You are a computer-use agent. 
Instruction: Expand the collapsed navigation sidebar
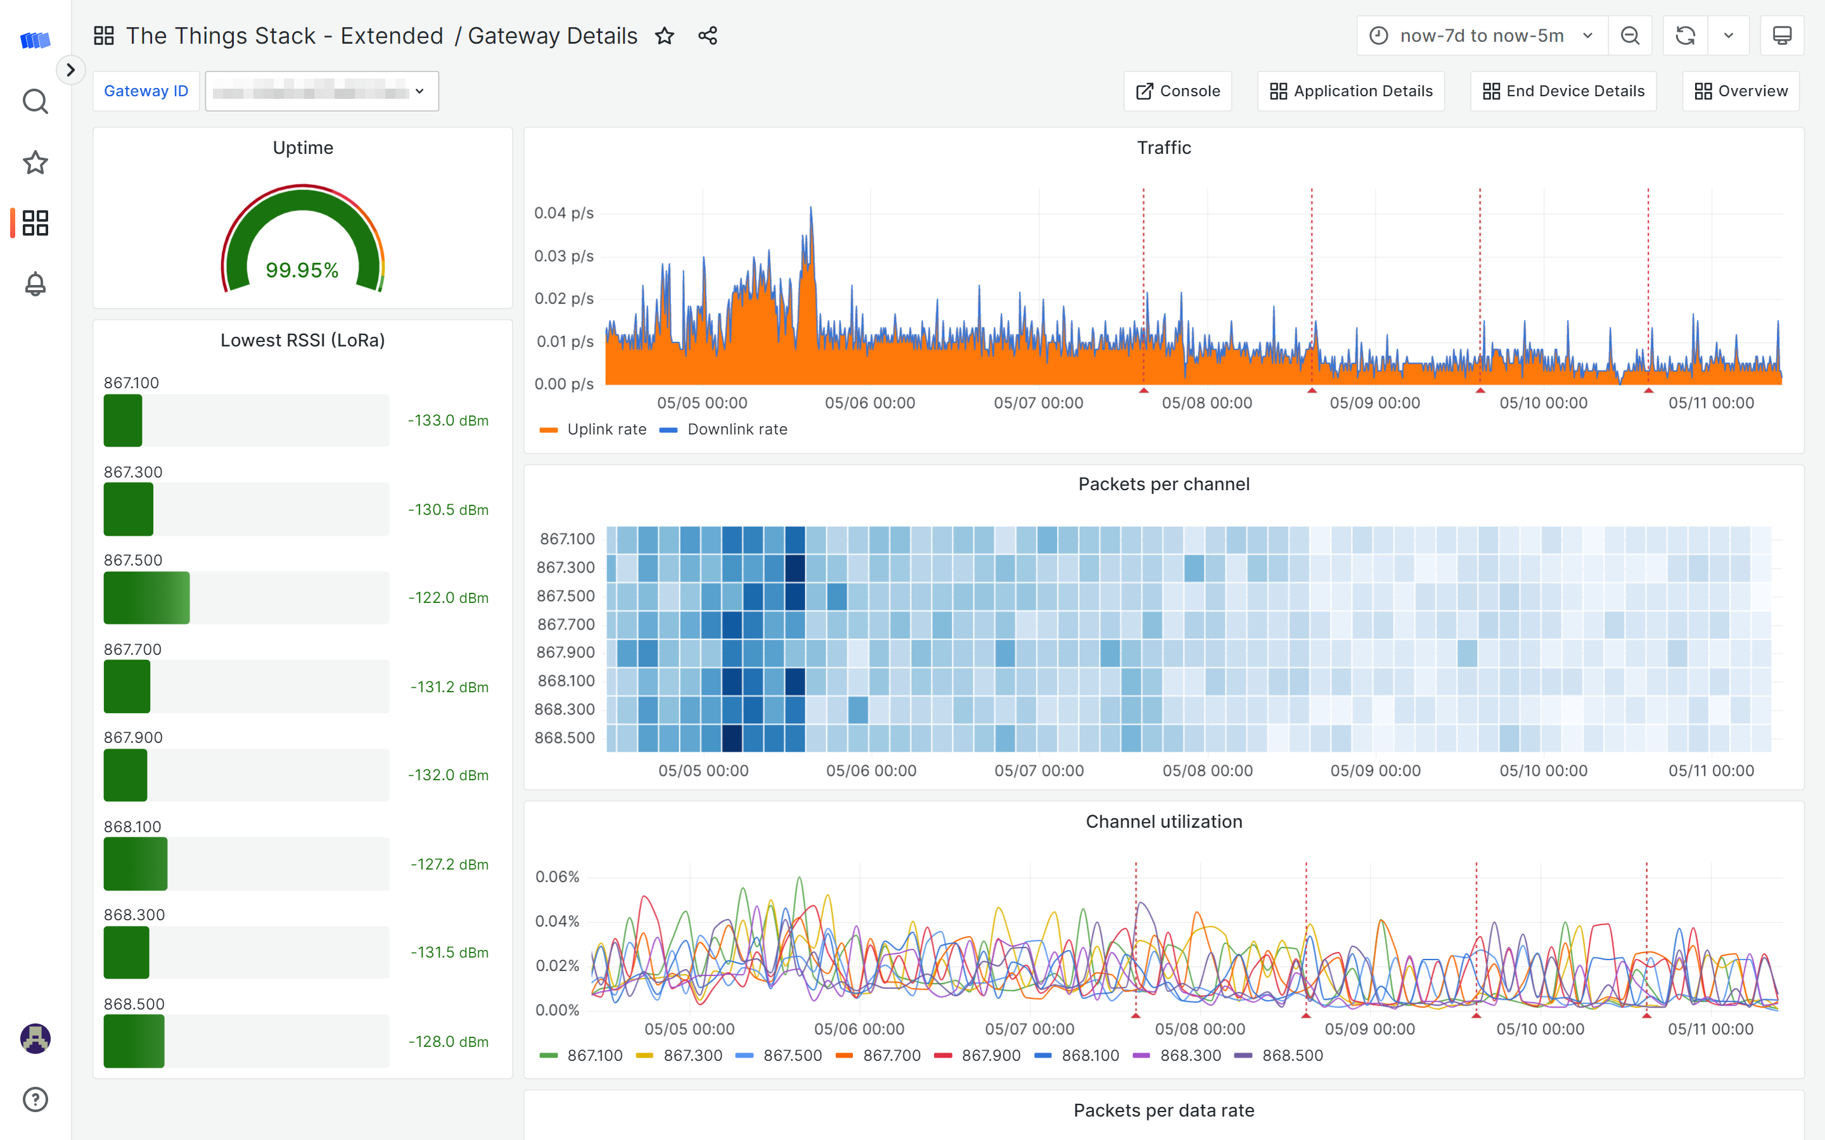tap(71, 70)
